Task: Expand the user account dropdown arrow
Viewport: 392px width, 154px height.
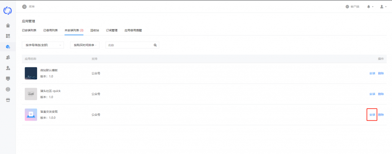Action: pos(387,7)
